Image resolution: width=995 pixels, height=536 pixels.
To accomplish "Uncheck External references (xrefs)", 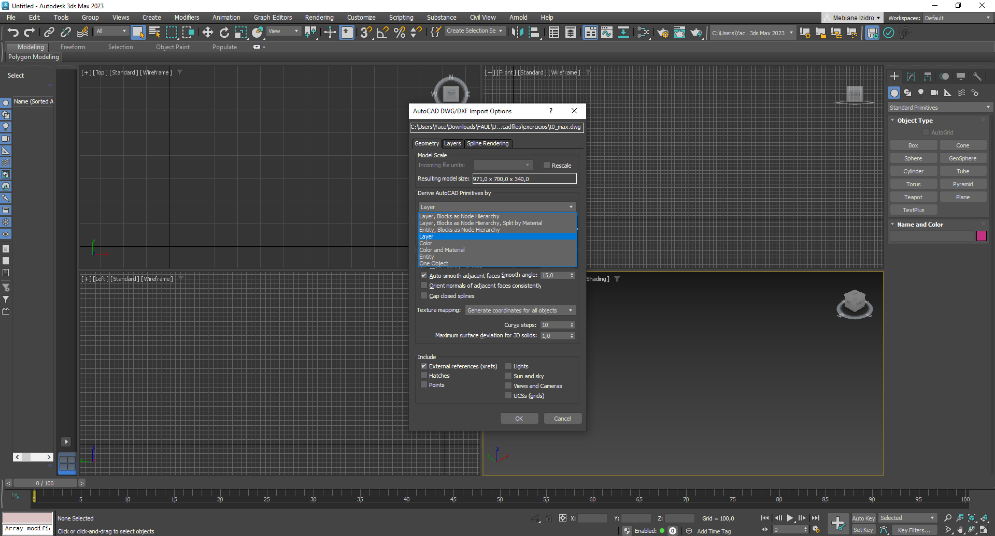I will coord(424,366).
